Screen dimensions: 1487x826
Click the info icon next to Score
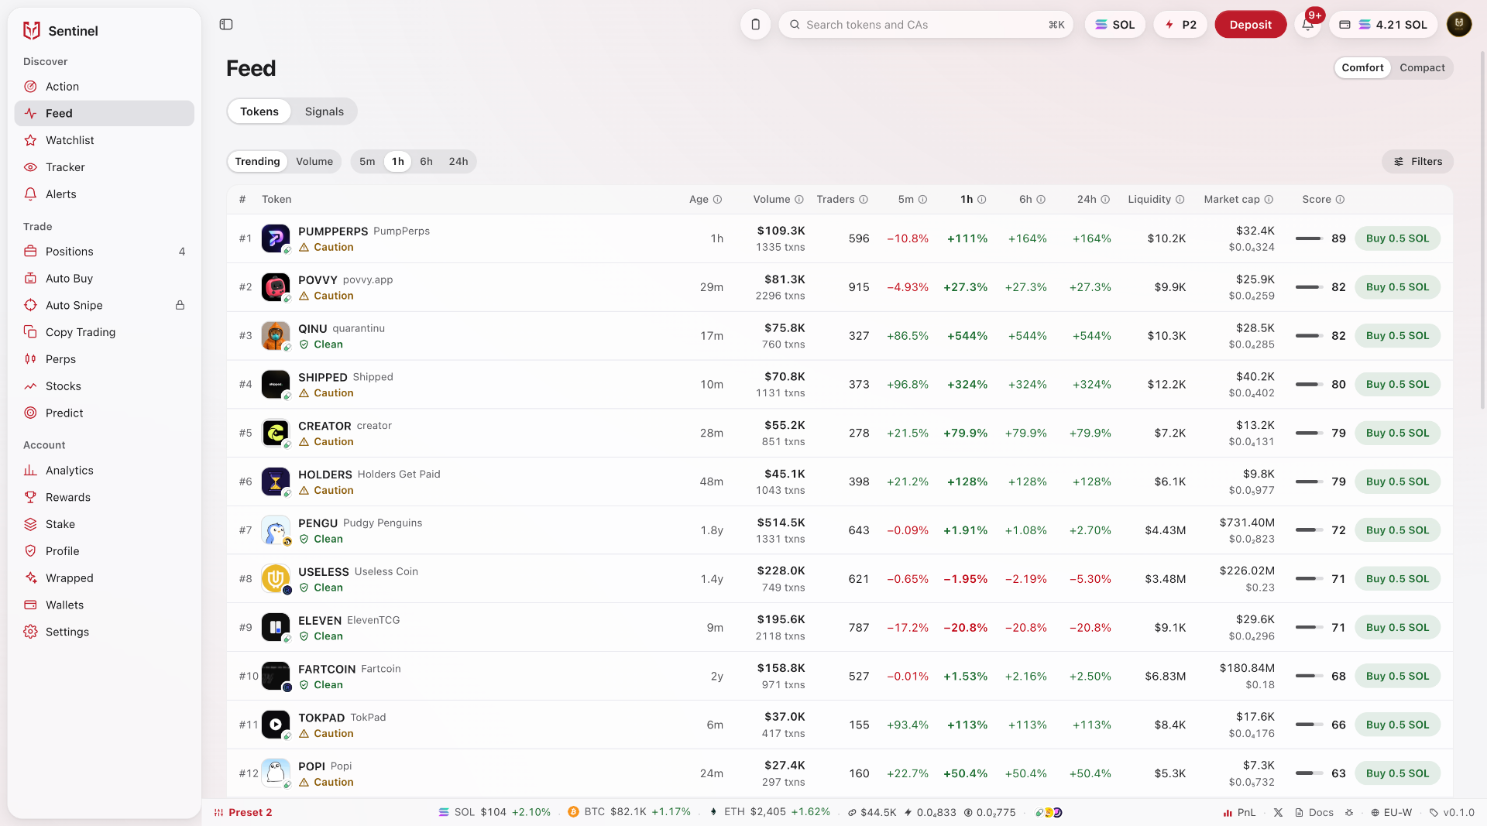[x=1340, y=200]
